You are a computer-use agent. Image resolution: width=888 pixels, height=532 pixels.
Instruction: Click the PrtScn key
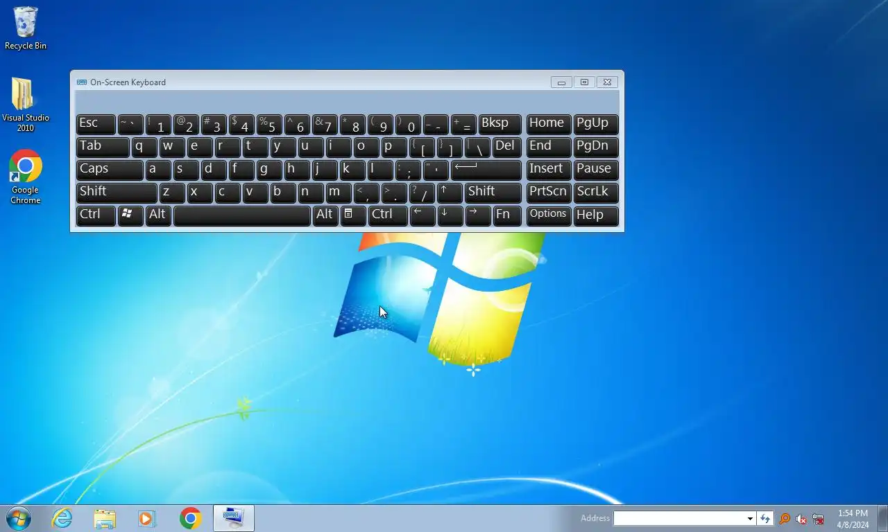click(x=549, y=192)
